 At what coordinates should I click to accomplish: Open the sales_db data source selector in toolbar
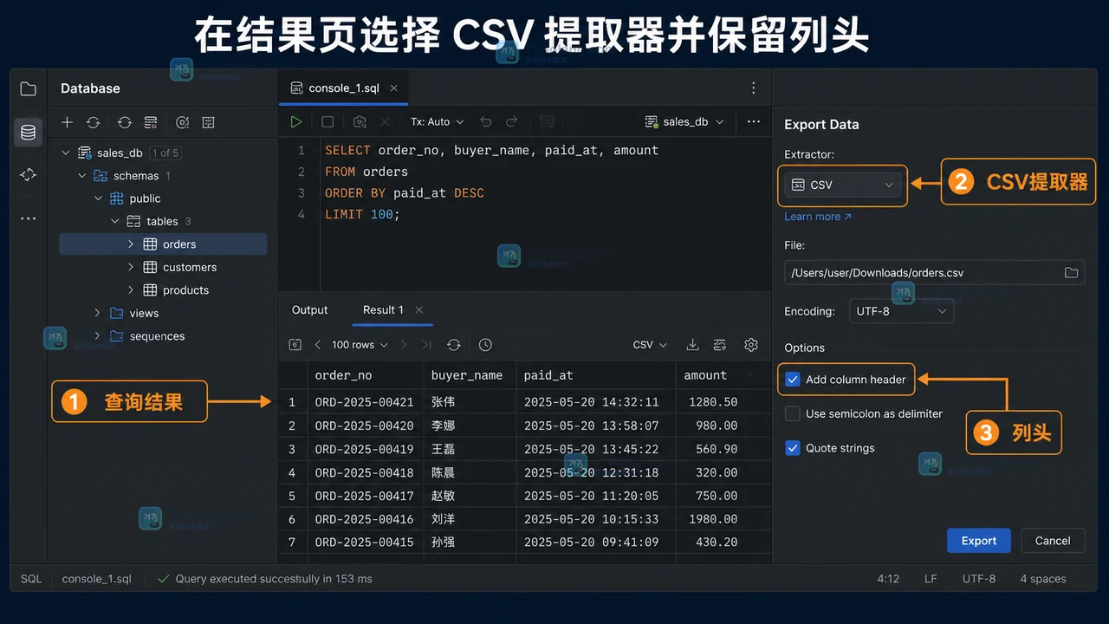tap(684, 122)
